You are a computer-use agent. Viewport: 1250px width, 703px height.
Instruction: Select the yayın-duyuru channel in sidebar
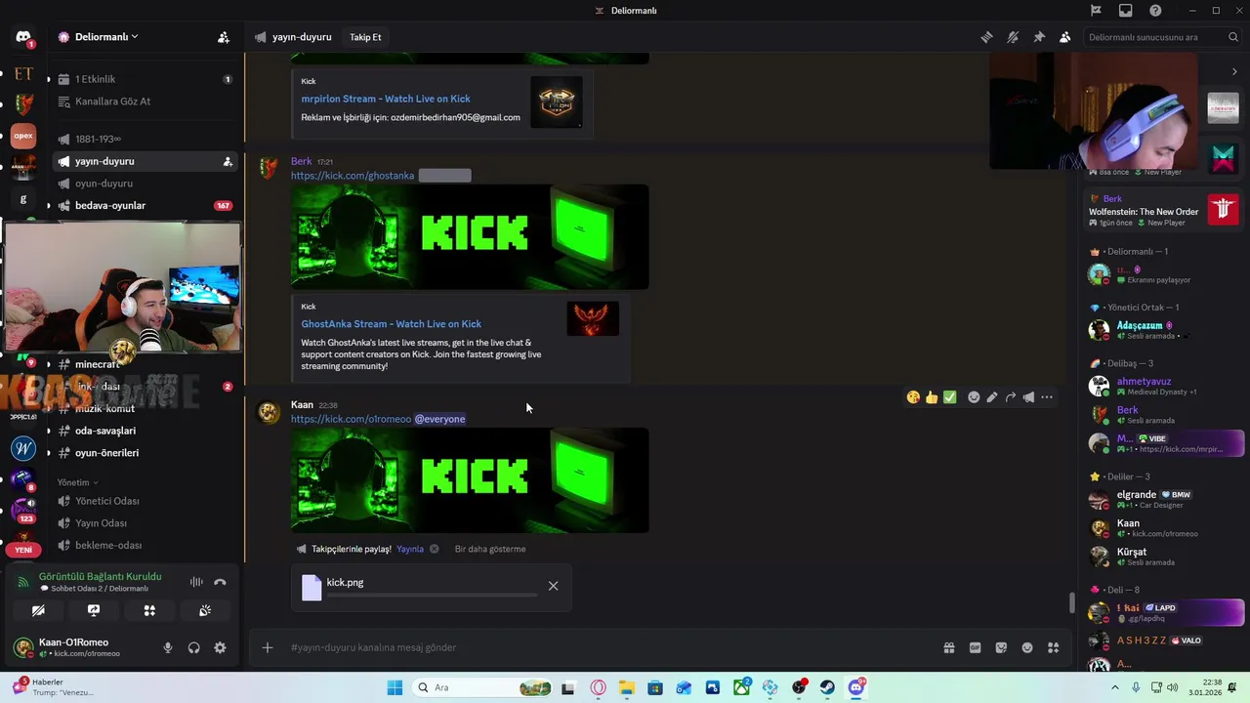(145, 161)
